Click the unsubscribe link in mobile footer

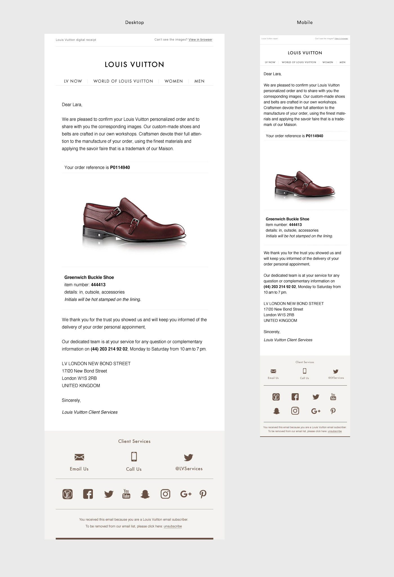(x=335, y=431)
